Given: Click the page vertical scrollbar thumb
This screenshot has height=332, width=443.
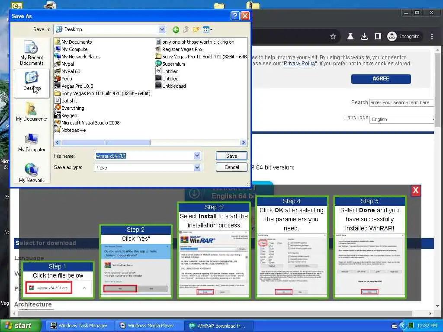Looking at the screenshot, I should click(x=438, y=89).
